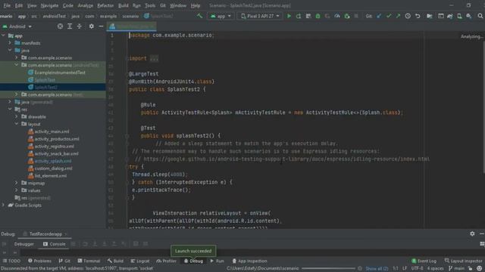Screen dimensions: 485x272
Task: Switch to the Debugger tab
Action: (23, 244)
